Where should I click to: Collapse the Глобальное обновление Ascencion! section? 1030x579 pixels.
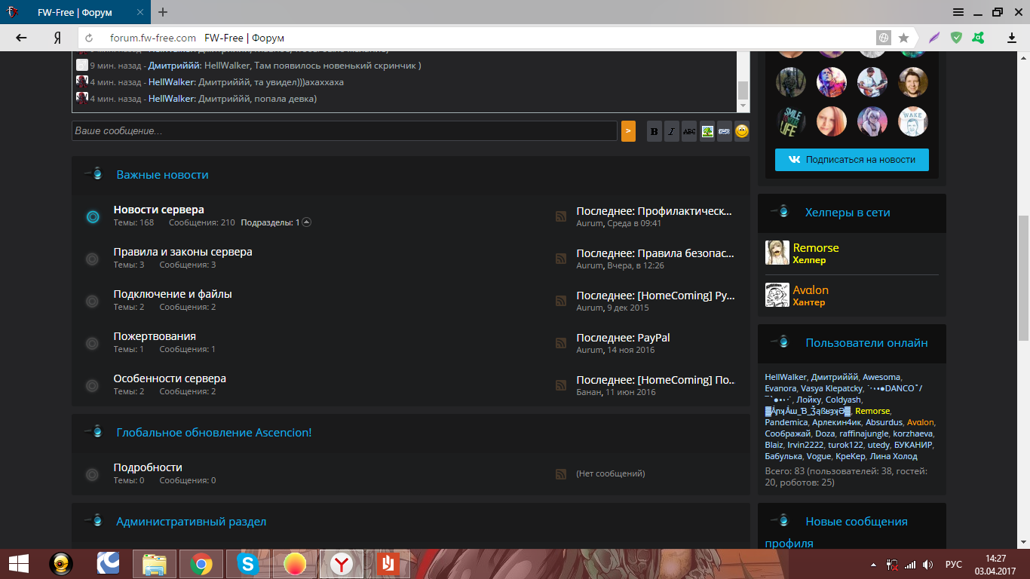(94, 432)
